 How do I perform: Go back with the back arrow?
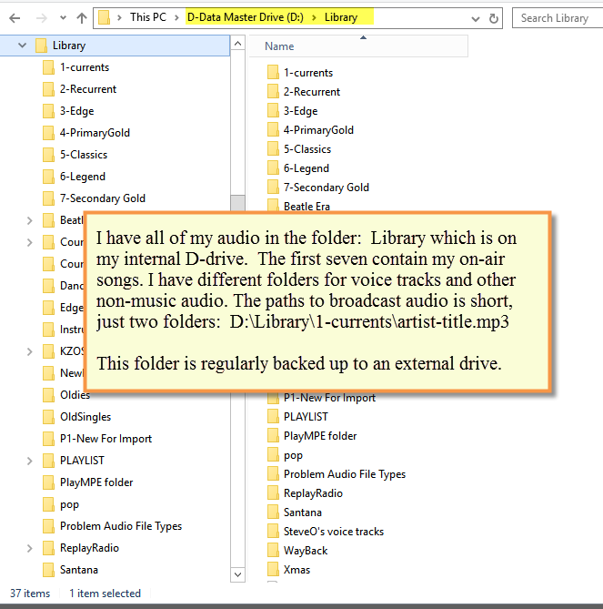[15, 18]
